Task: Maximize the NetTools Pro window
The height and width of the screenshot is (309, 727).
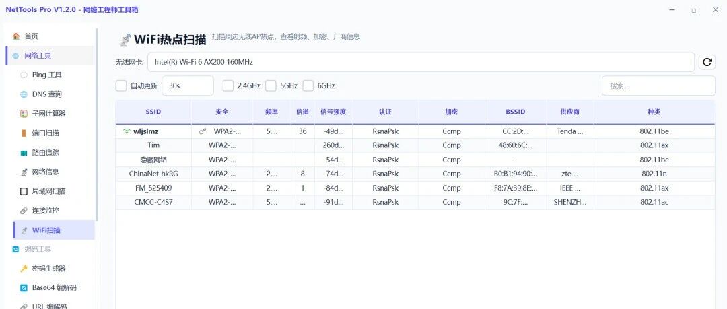Action: 693,10
